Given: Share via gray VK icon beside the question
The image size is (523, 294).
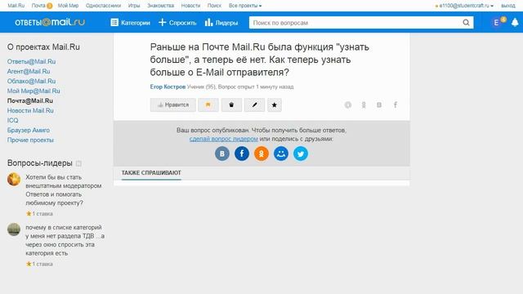Looking at the screenshot, I should (379, 105).
